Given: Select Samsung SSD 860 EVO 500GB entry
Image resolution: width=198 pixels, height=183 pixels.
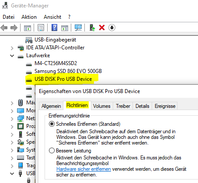Looking at the screenshot, I should coord(68,71).
